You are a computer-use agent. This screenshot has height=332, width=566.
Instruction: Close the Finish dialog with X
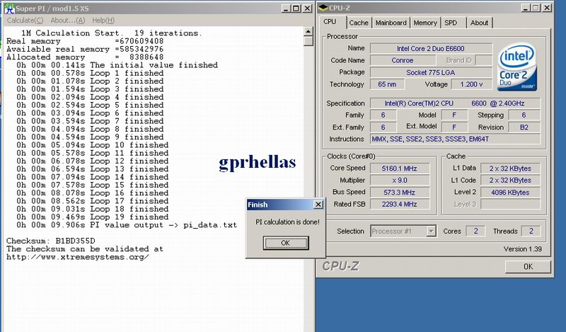[318, 205]
